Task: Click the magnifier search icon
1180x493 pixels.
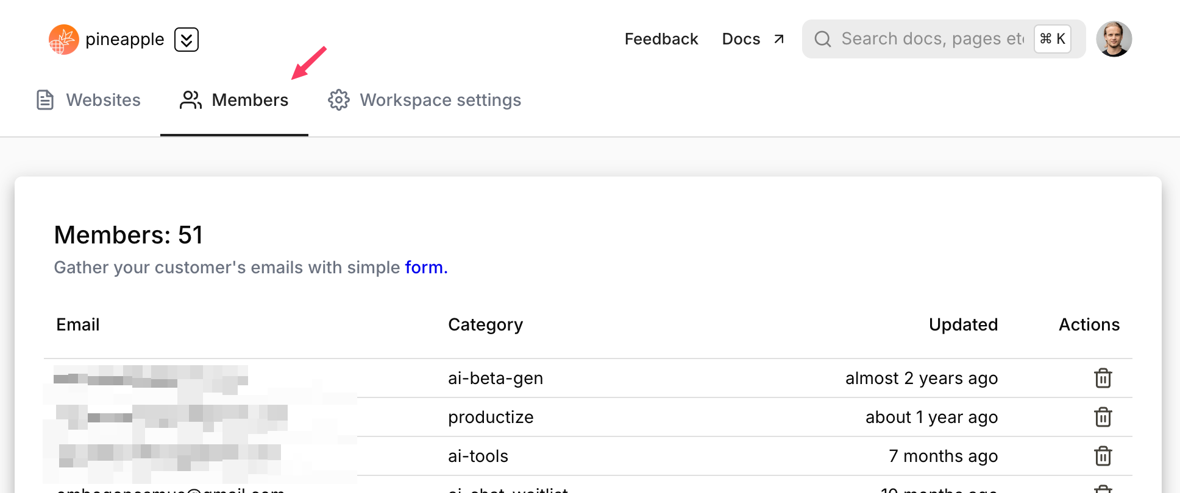Action: coord(823,39)
